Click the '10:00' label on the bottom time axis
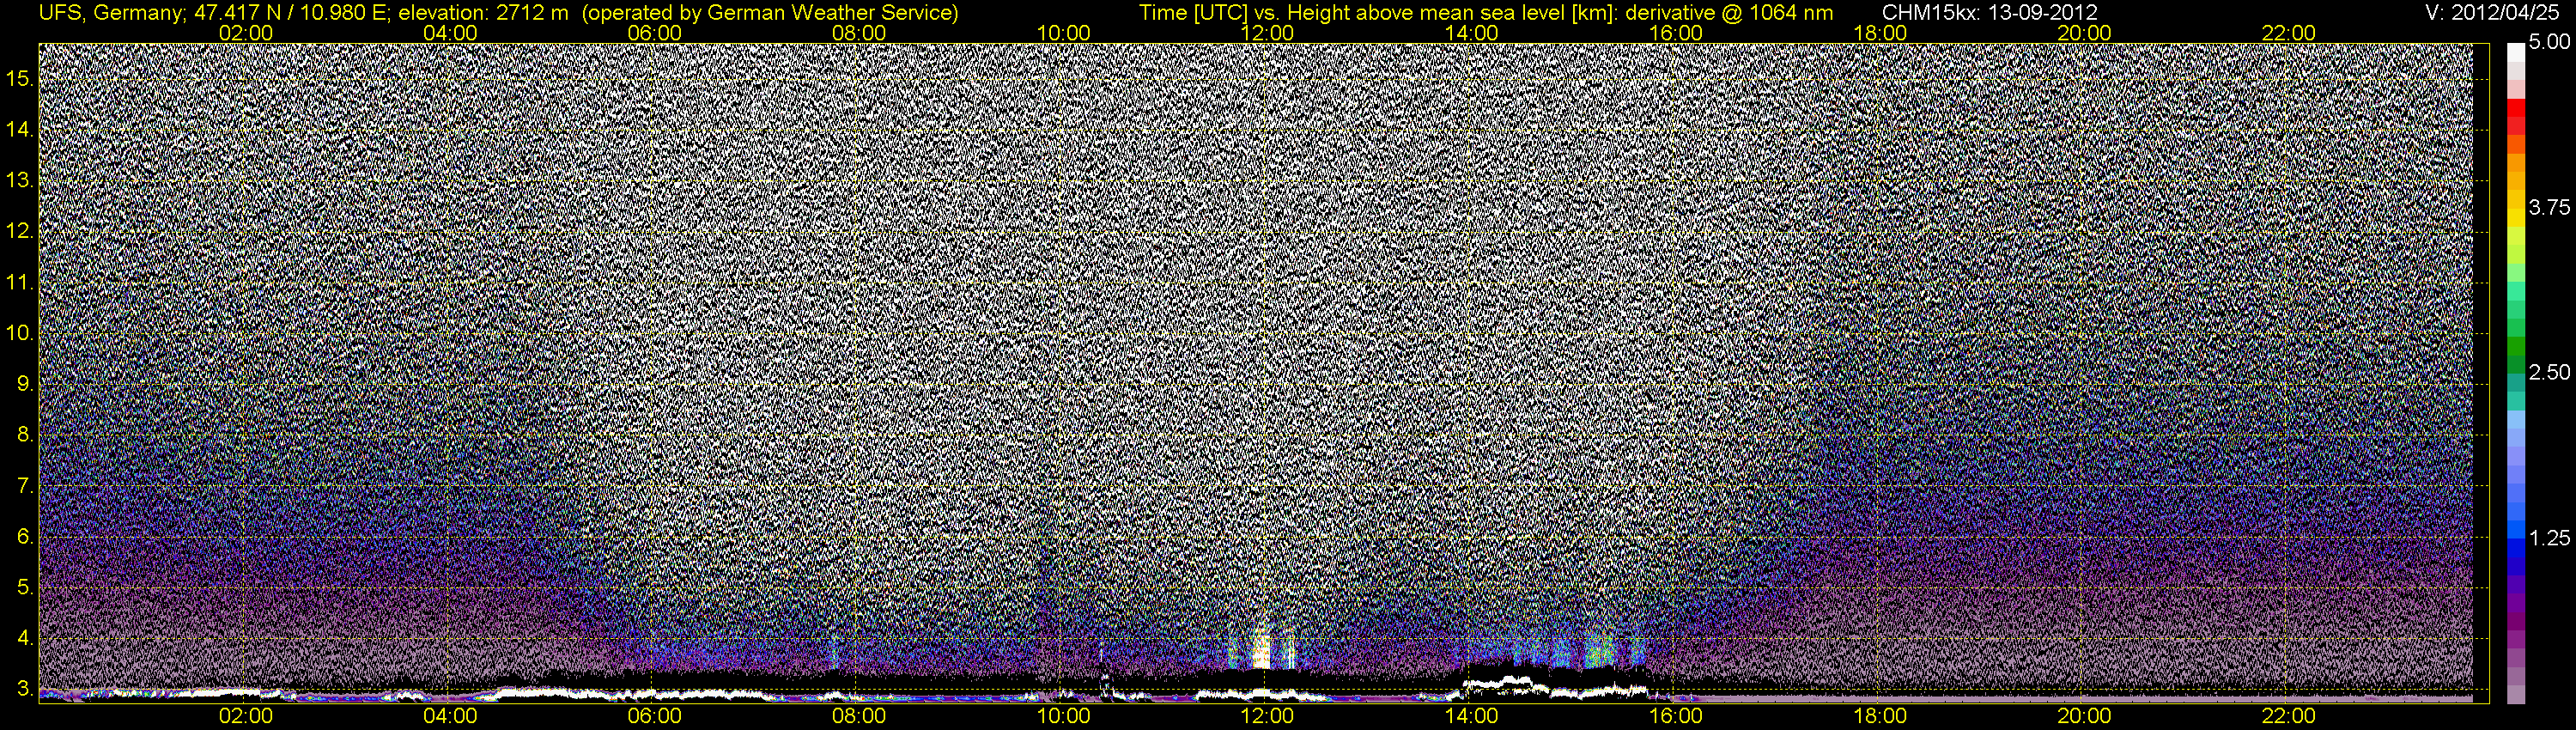 (1063, 716)
